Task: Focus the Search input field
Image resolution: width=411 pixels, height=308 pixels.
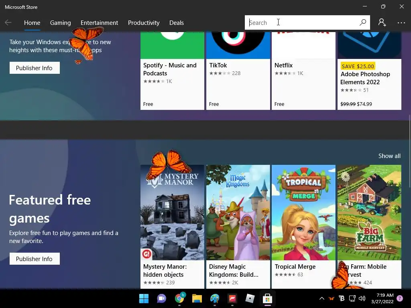Action: pyautogui.click(x=301, y=22)
